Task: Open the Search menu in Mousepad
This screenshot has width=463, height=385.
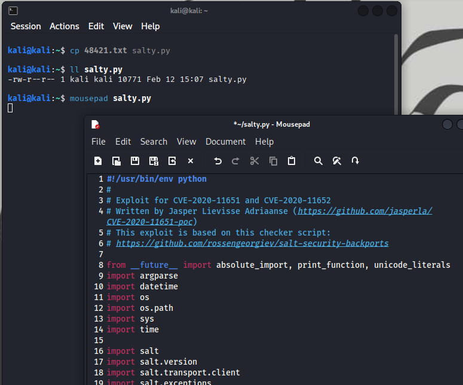Action: pyautogui.click(x=154, y=142)
